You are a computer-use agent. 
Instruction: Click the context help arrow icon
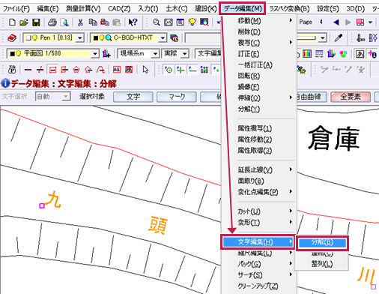coord(133,22)
